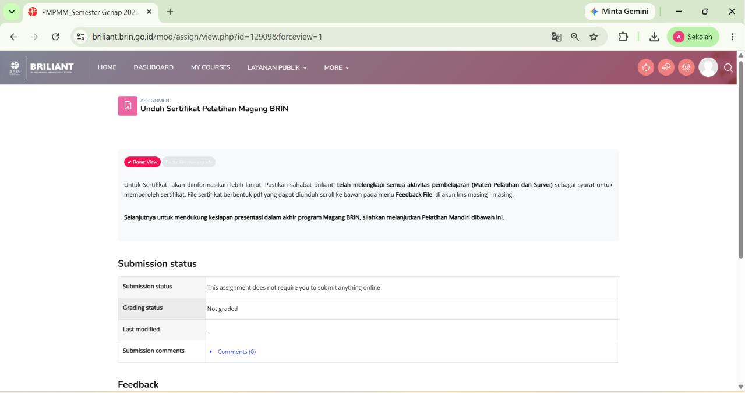The width and height of the screenshot is (745, 393).
Task: Open Chrome three-dot menu
Action: (x=732, y=37)
